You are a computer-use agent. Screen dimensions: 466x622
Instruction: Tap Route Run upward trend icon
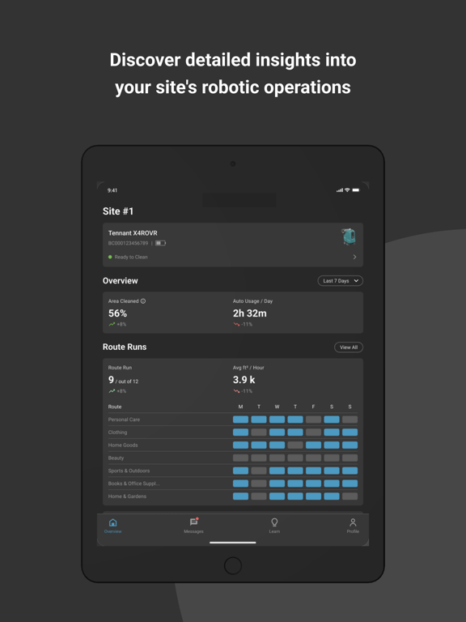[x=112, y=390]
